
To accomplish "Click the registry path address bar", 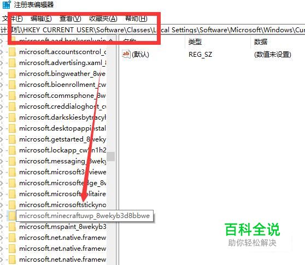I will [x=152, y=30].
